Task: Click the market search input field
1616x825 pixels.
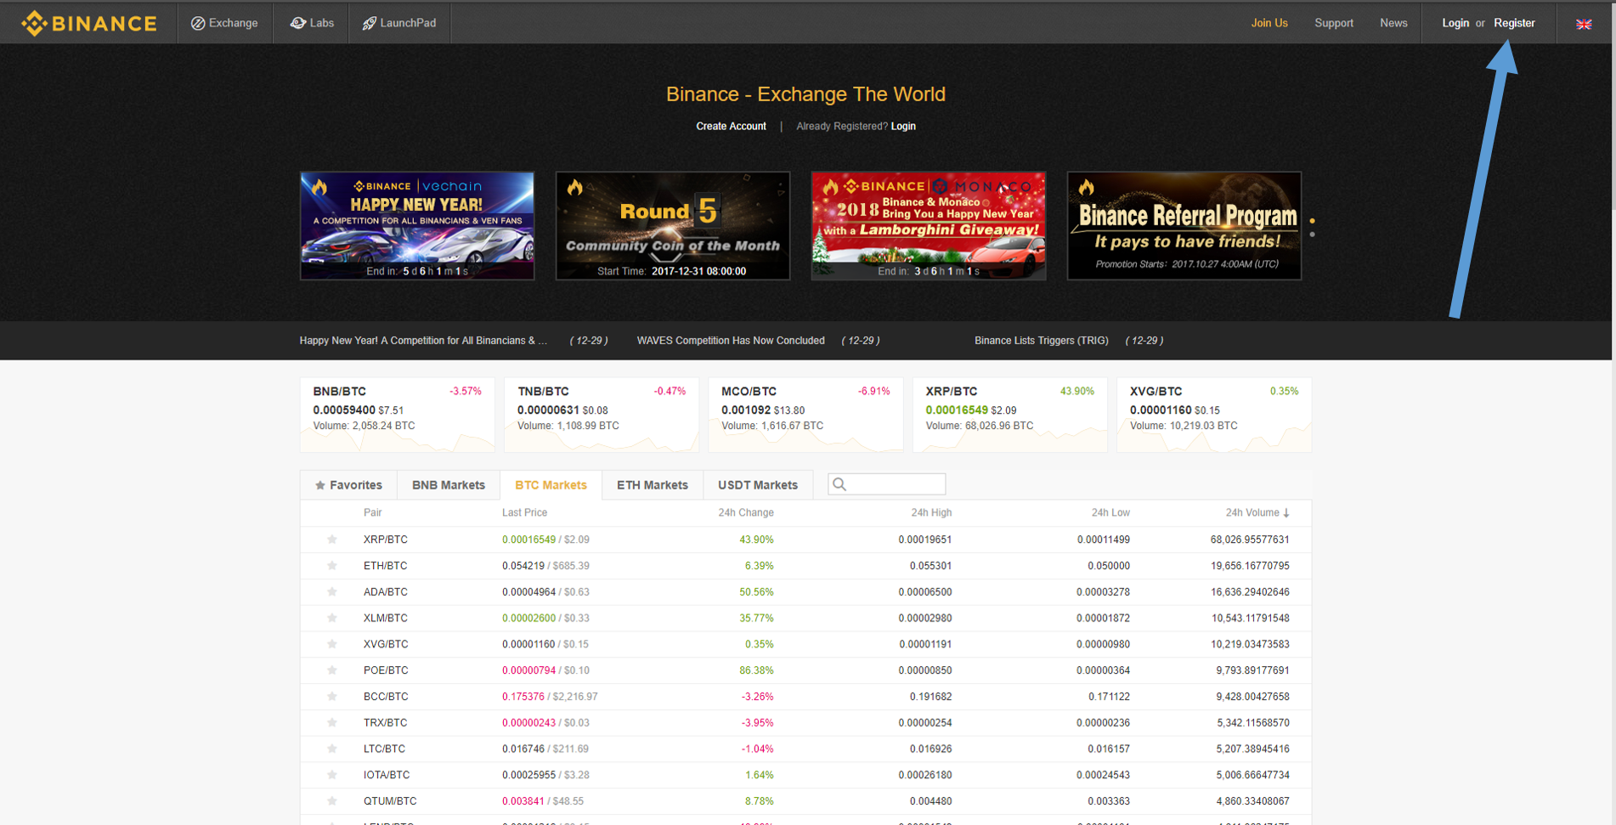Action: point(887,484)
